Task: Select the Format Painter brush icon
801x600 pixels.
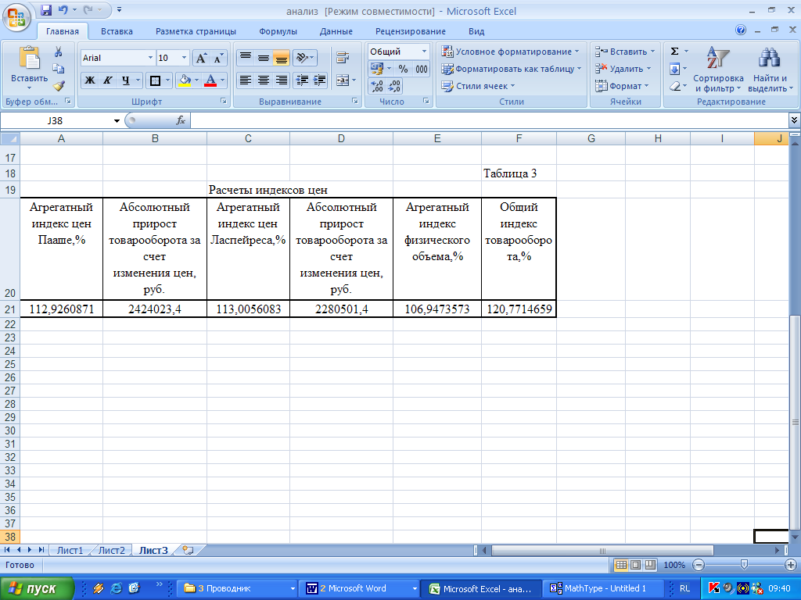Action: click(58, 86)
